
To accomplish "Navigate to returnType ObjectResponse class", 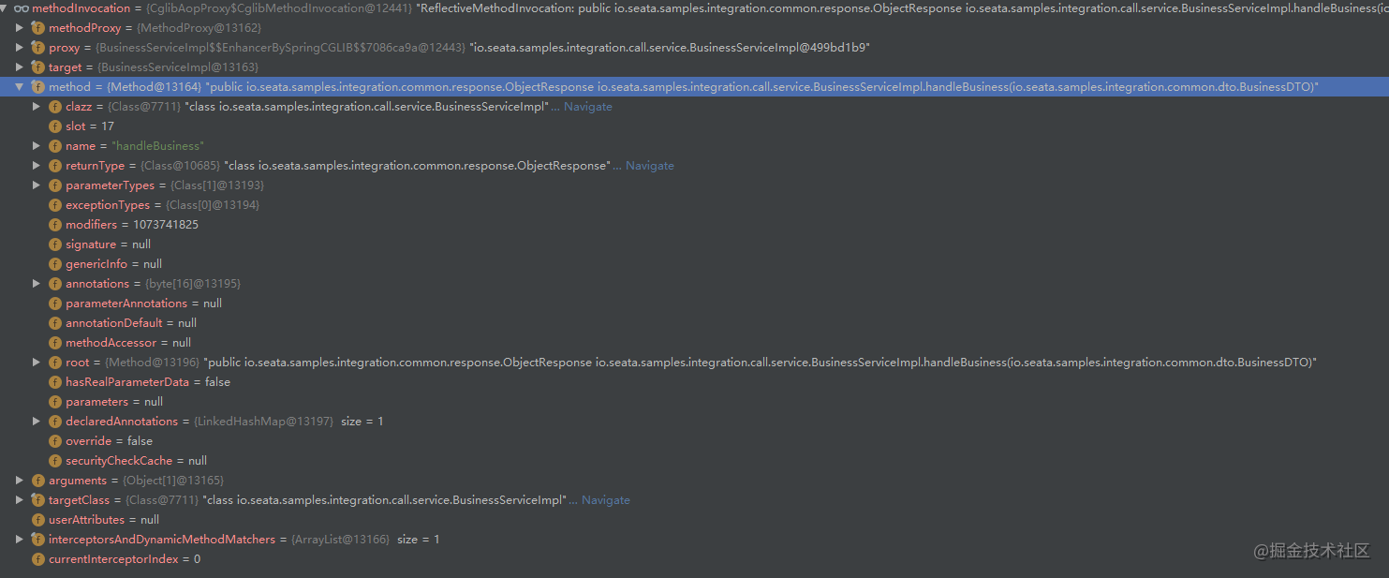I will coord(650,166).
